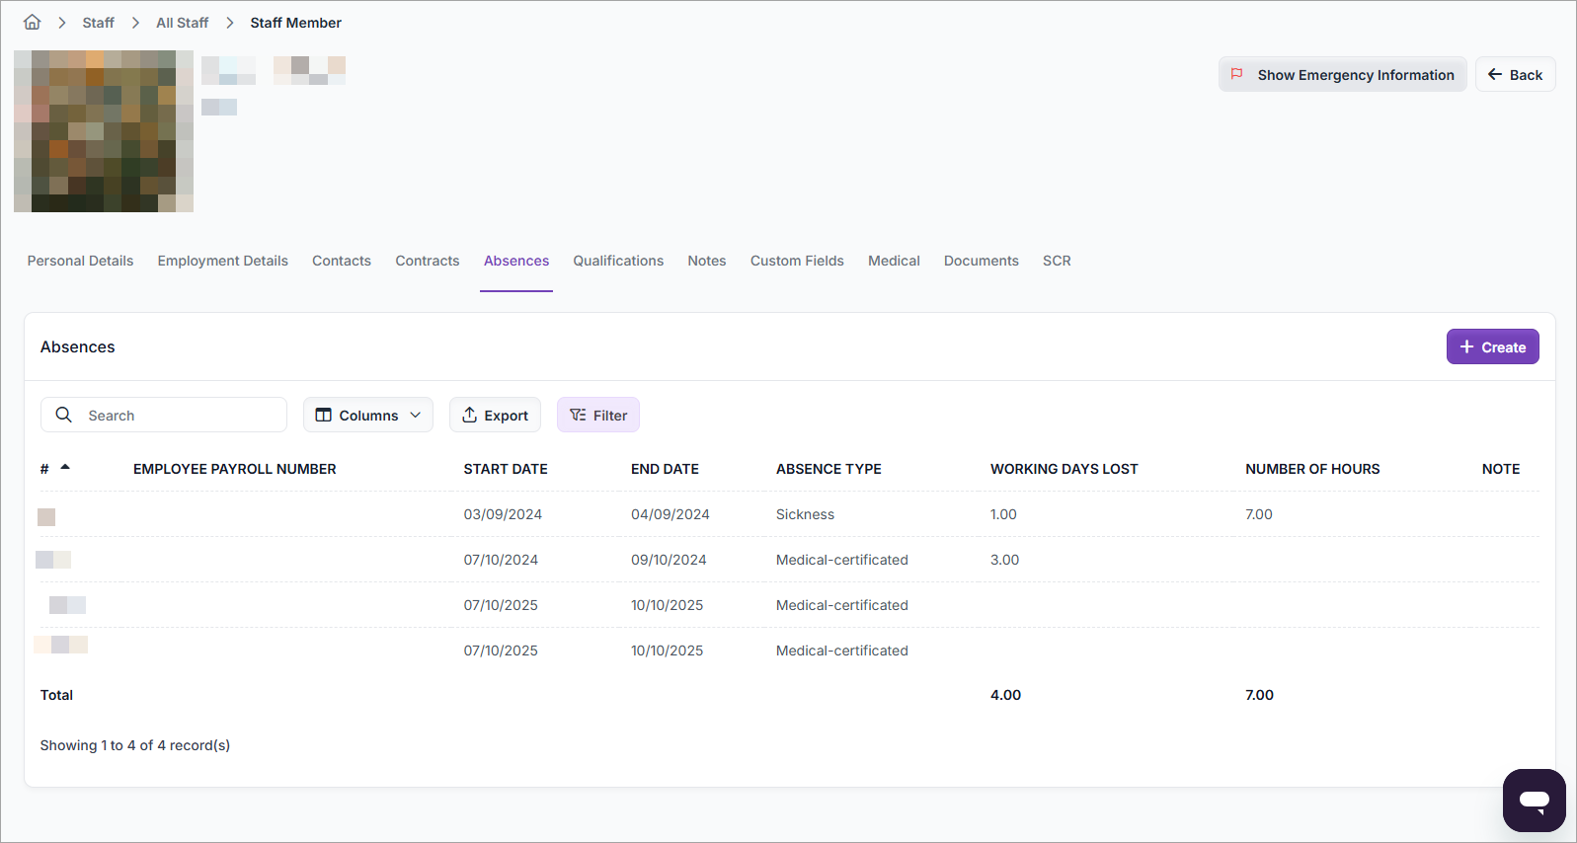1577x843 pixels.
Task: Go Back to the previous page
Action: 1515,75
